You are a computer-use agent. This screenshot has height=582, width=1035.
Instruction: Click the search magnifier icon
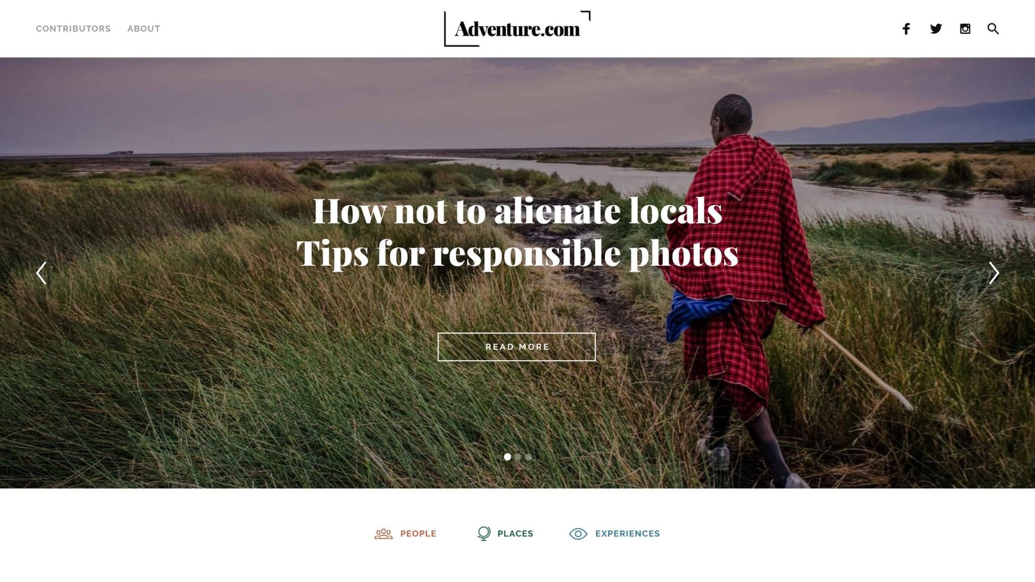993,29
